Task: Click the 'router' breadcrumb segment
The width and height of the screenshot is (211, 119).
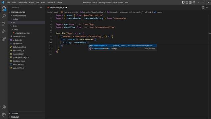Action: [158, 12]
